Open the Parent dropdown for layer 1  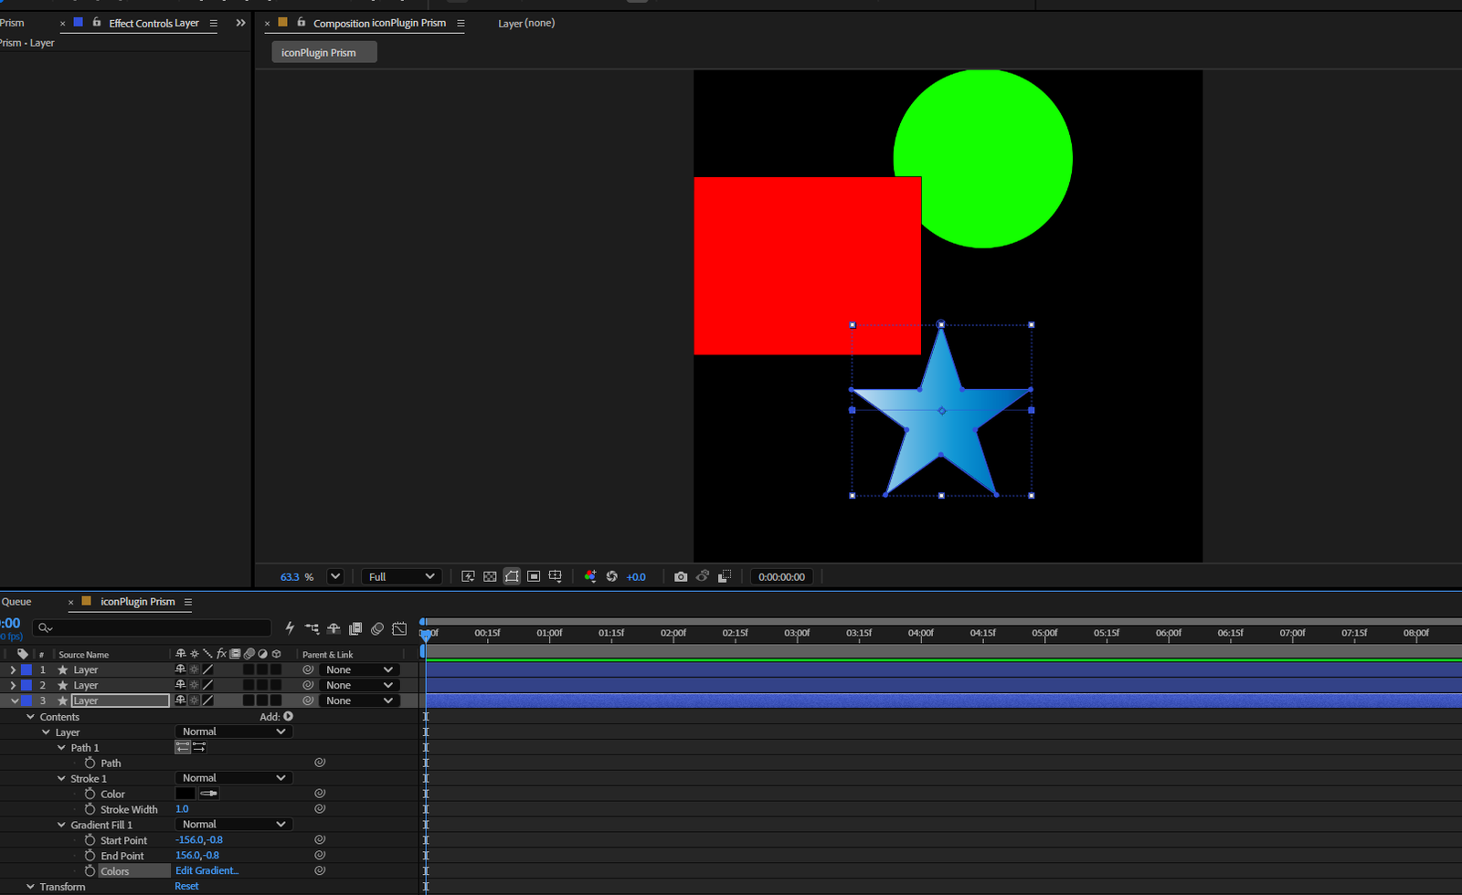pos(359,669)
